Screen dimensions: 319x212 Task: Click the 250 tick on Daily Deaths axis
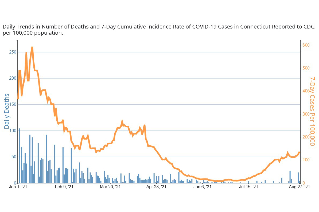[12, 52]
